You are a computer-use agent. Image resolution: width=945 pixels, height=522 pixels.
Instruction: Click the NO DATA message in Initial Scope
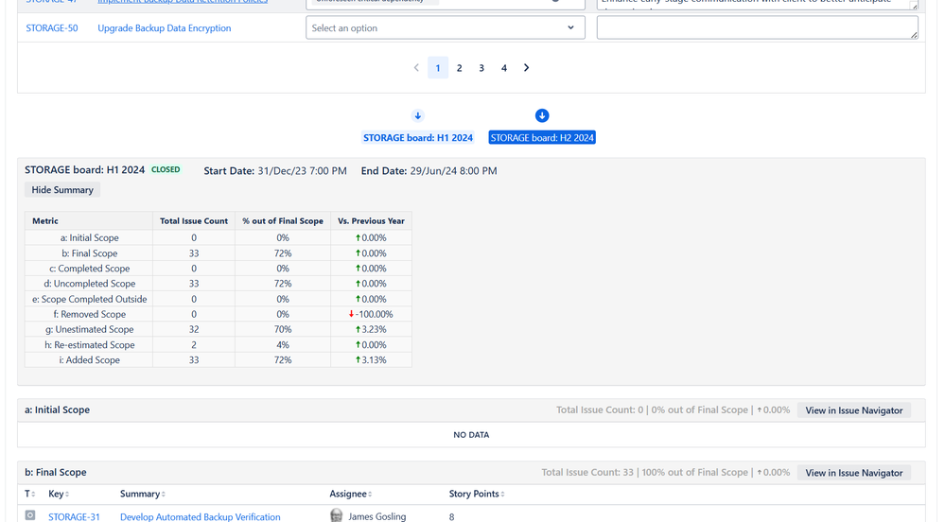pyautogui.click(x=471, y=435)
